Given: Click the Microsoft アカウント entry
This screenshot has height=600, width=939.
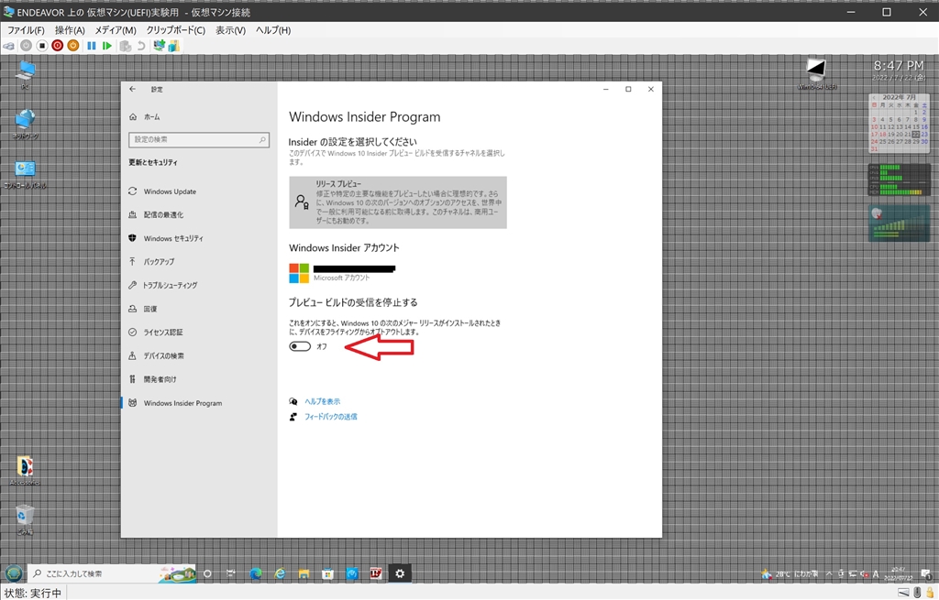Looking at the screenshot, I should click(343, 273).
